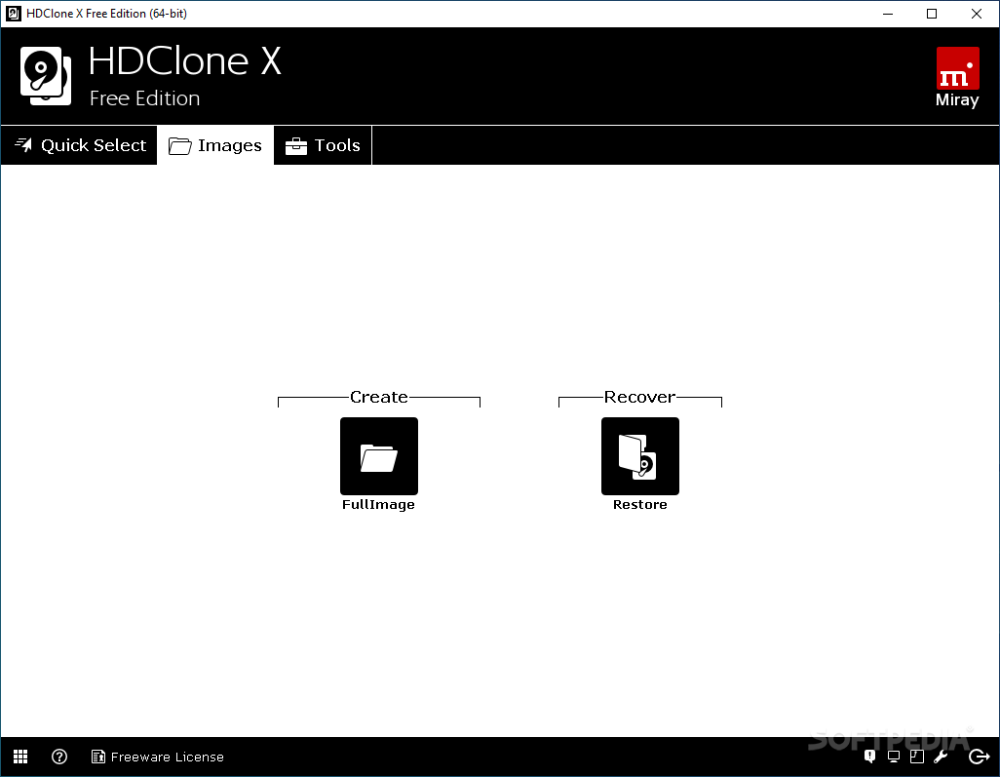Click the monitor display icon
The image size is (1000, 777).
894,757
